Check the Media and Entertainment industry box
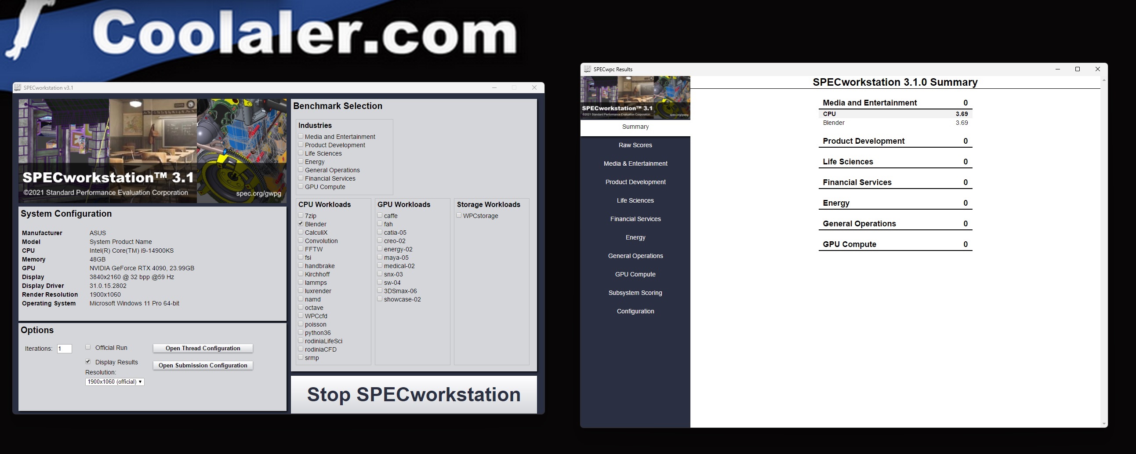 pyautogui.click(x=301, y=136)
